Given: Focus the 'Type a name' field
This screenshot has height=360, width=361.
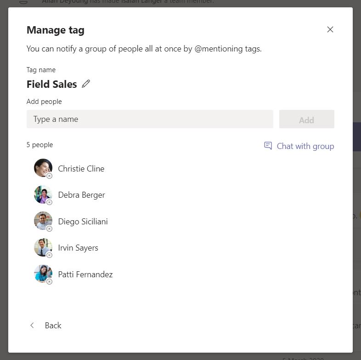Looking at the screenshot, I should [x=150, y=119].
